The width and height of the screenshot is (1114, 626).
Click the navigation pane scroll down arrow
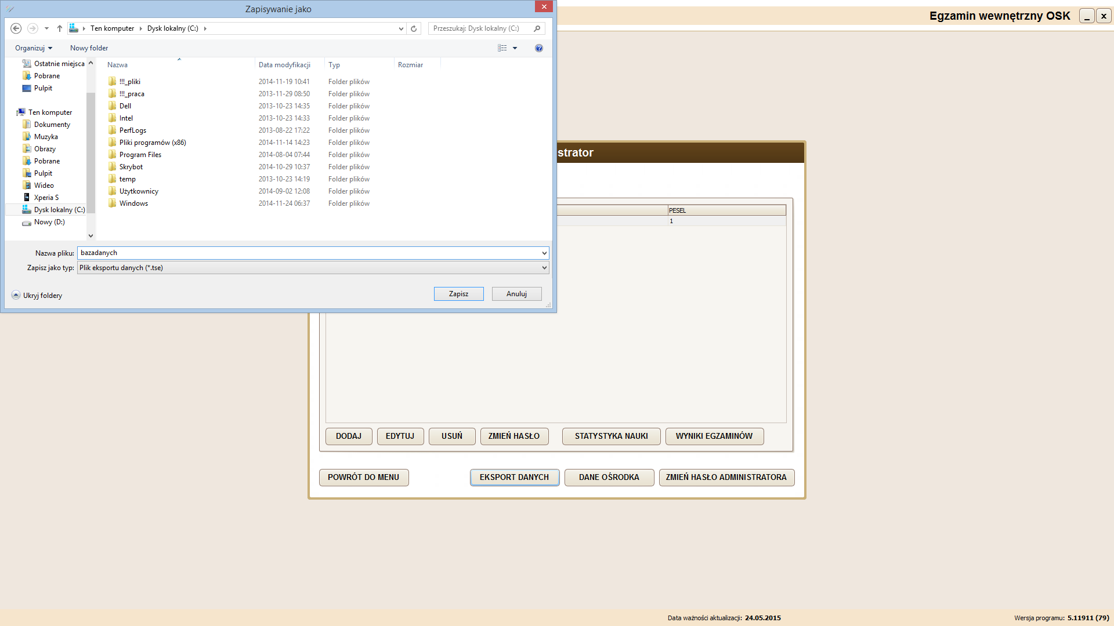click(x=91, y=236)
